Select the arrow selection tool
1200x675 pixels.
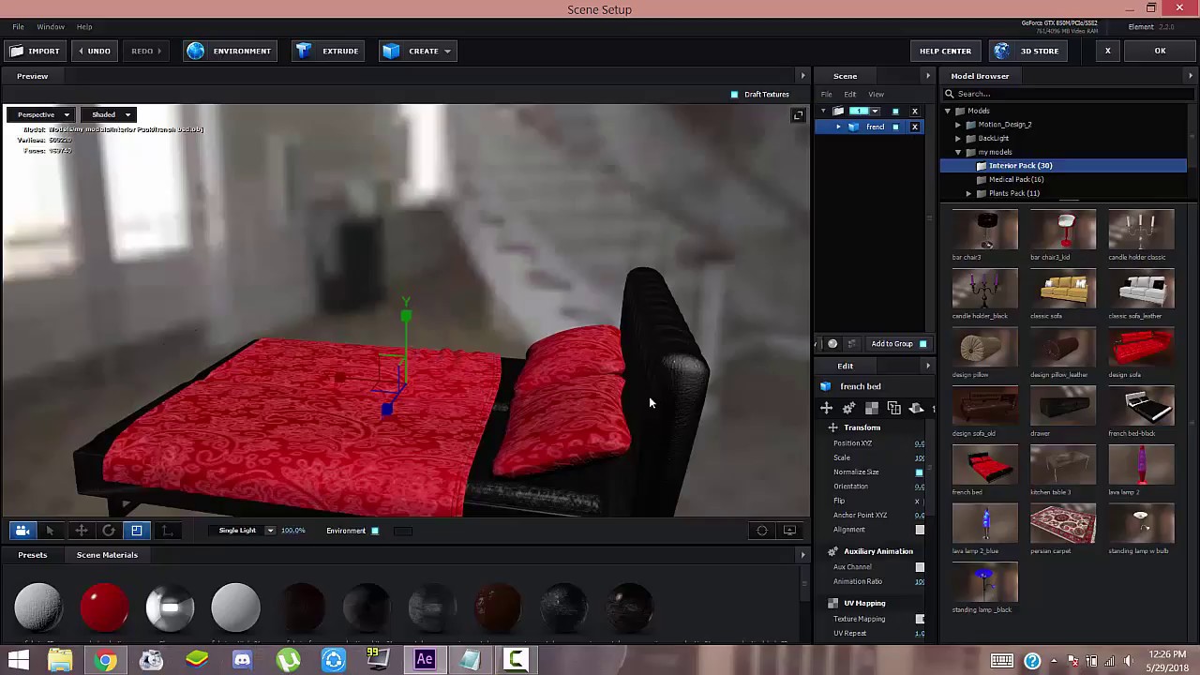pos(51,531)
